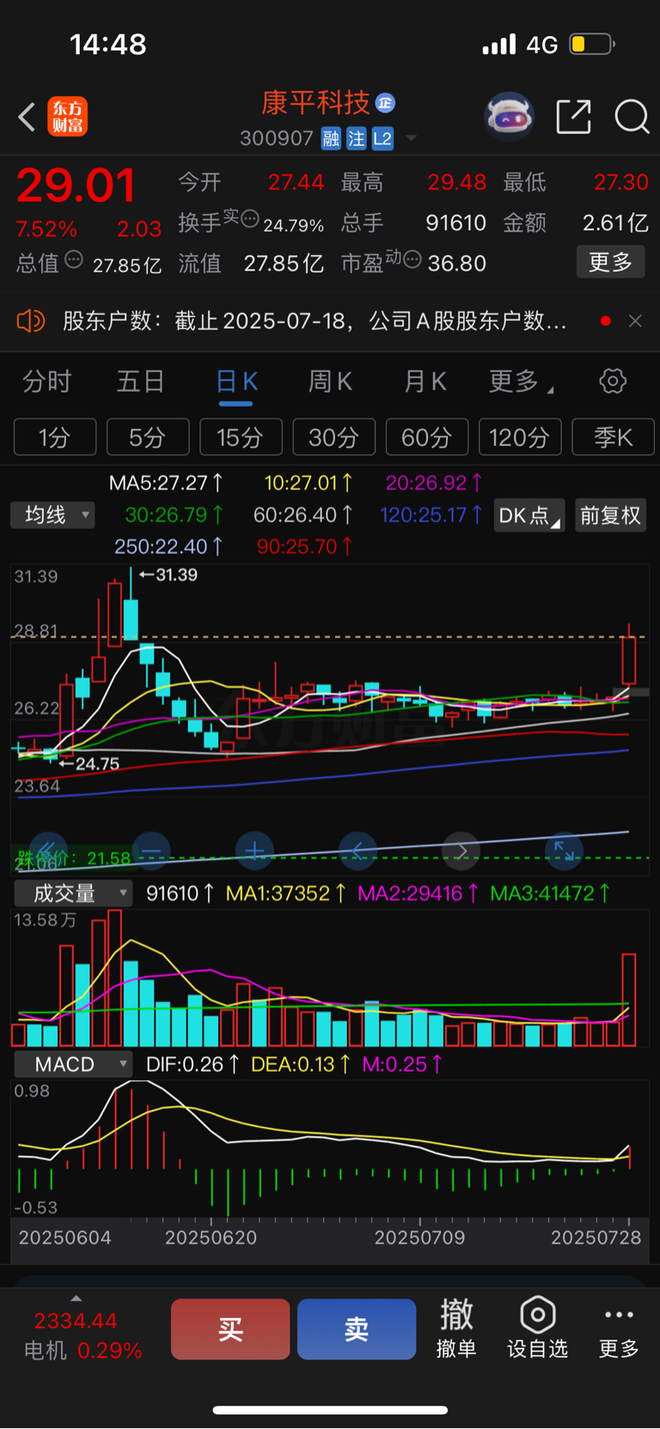Tap the 250:22.40 moving average label
Screen dimensions: 660x1429
(x=169, y=547)
